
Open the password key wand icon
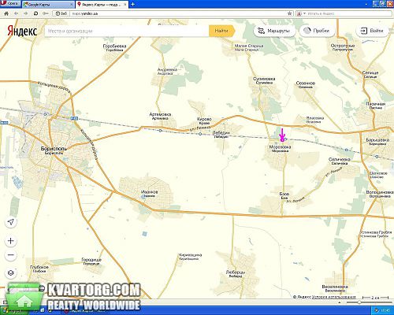pyautogui.click(x=45, y=13)
